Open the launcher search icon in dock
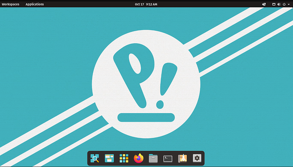 tap(95, 158)
